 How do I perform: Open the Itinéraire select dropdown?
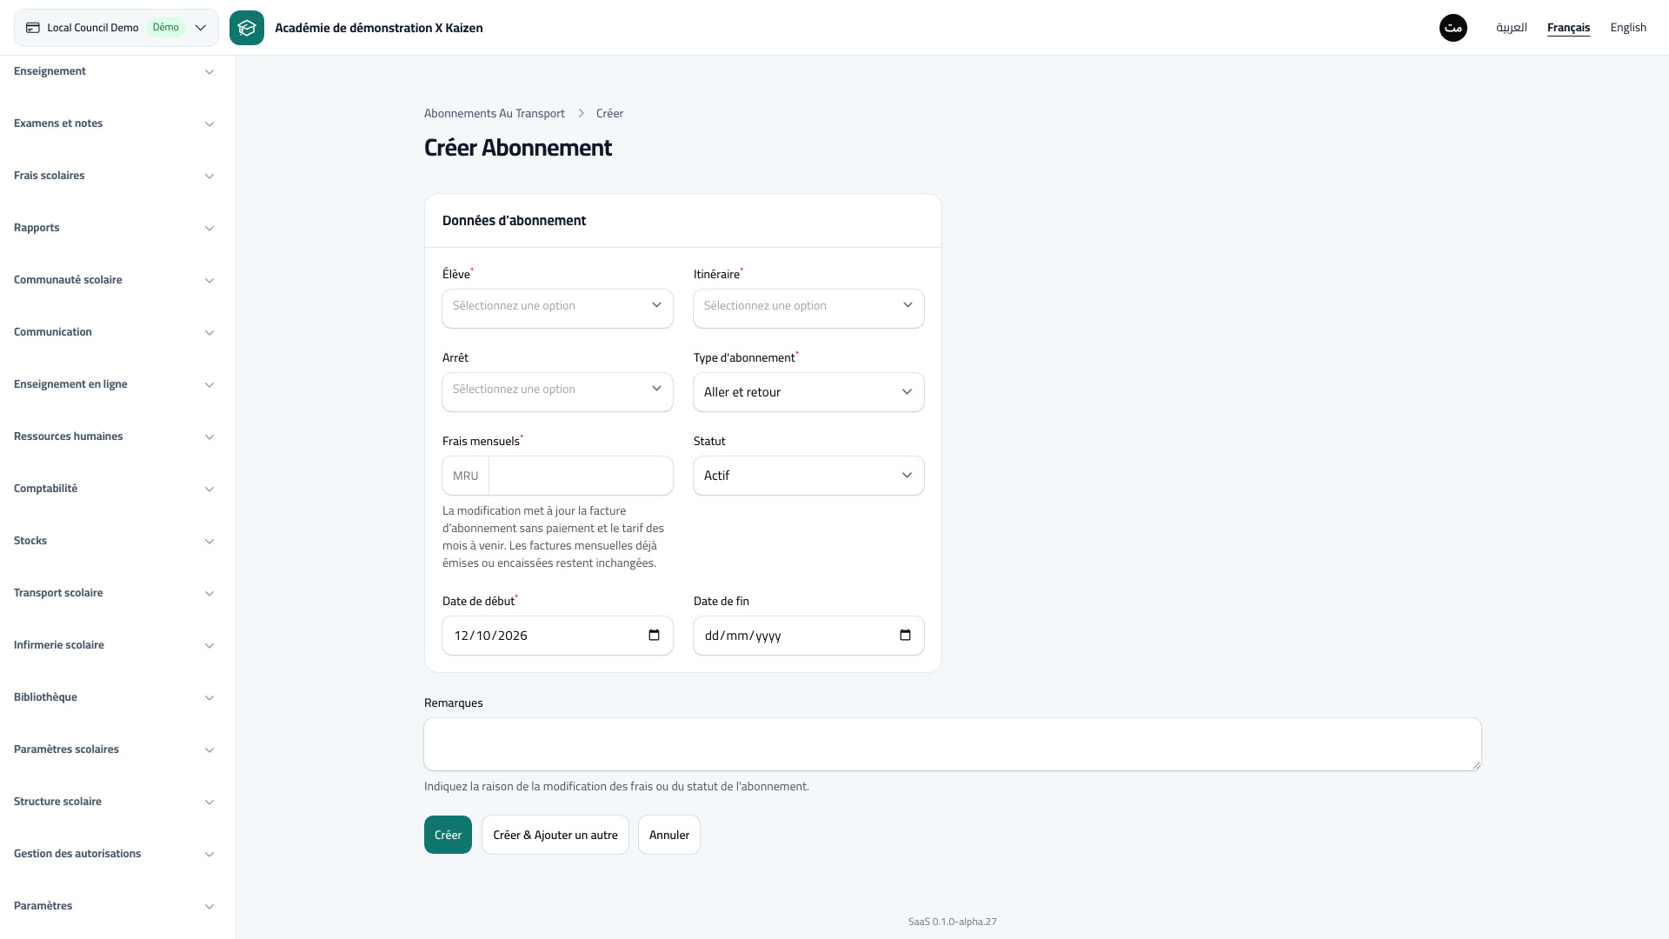(808, 309)
